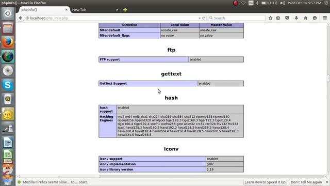This screenshot has width=330, height=186.
Task: Open the Firefox hamburger menu
Action: [x=325, y=18]
